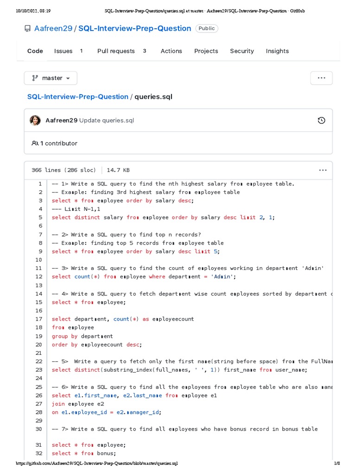Switch to the Code tab
The height and width of the screenshot is (475, 356).
[35, 51]
